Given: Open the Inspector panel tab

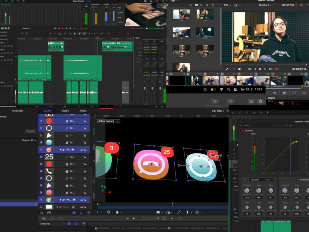Looking at the screenshot, I should 18,111.
